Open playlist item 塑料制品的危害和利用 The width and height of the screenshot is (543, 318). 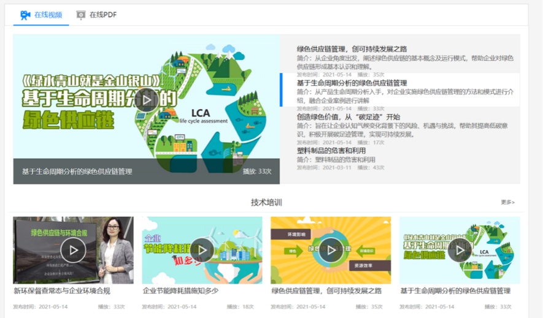pyautogui.click(x=331, y=151)
